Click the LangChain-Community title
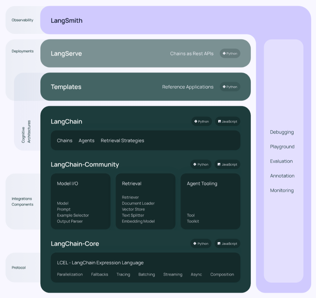Image resolution: width=316 pixels, height=298 pixels. [85, 164]
